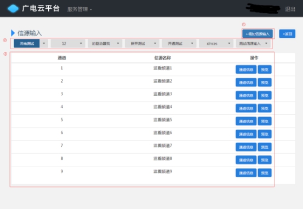Click 预览 for 监看频道3
303x209 pixels.
265,95
